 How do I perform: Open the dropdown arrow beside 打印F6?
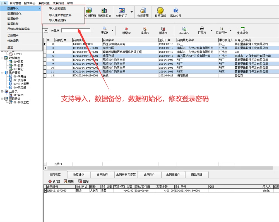pyautogui.click(x=212, y=31)
